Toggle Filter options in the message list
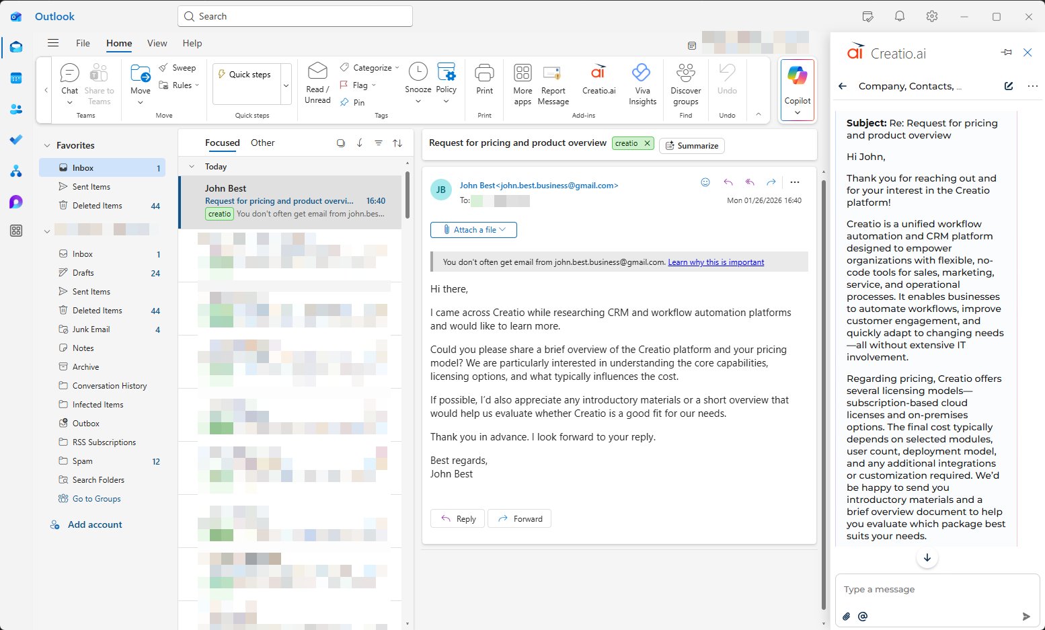 coord(379,143)
